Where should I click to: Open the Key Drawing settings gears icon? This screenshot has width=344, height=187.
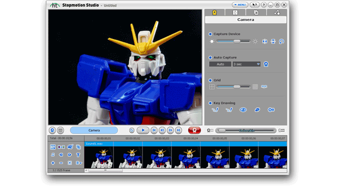tap(271, 110)
